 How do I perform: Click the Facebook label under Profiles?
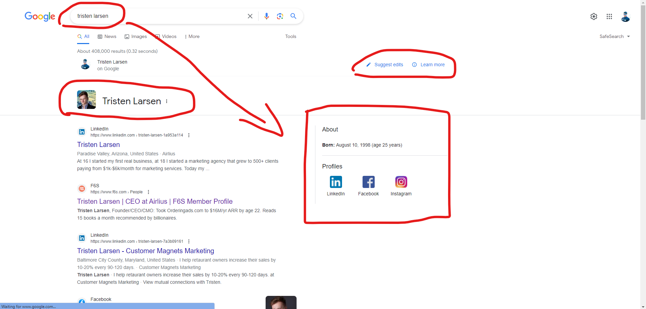[x=369, y=194]
